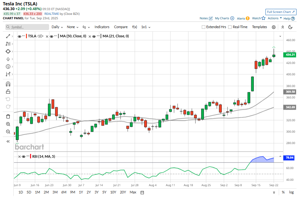Open Notes for TSLA

click(206, 18)
